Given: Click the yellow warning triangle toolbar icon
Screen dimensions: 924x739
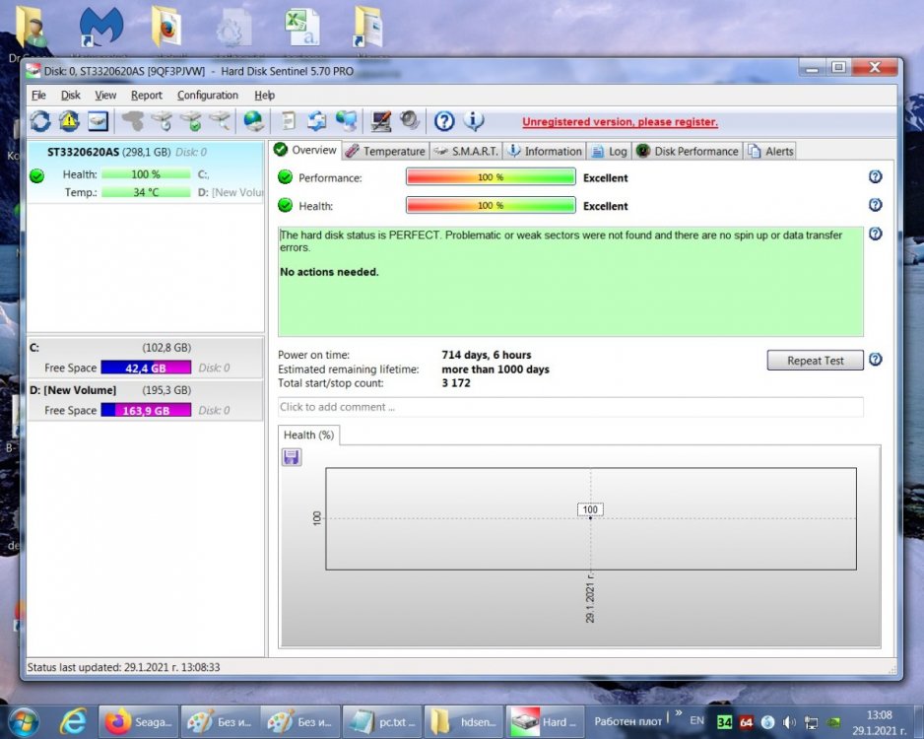Looking at the screenshot, I should pos(69,121).
